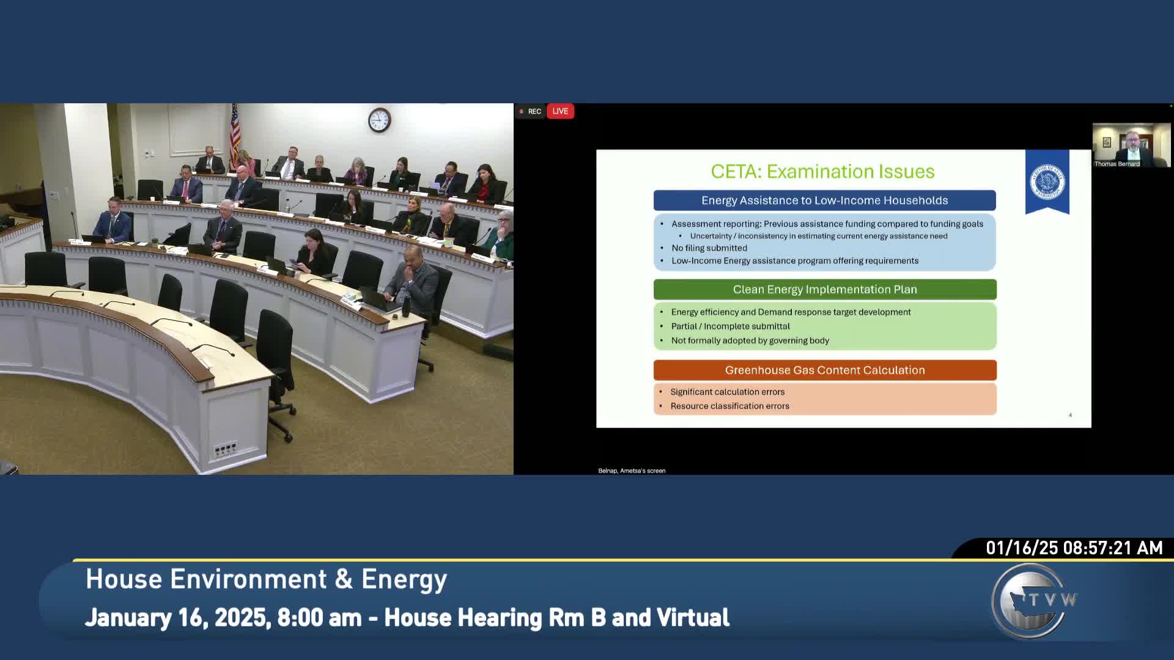Click the clock on the chamber wall
Viewport: 1174px width, 660px height.
tap(378, 120)
